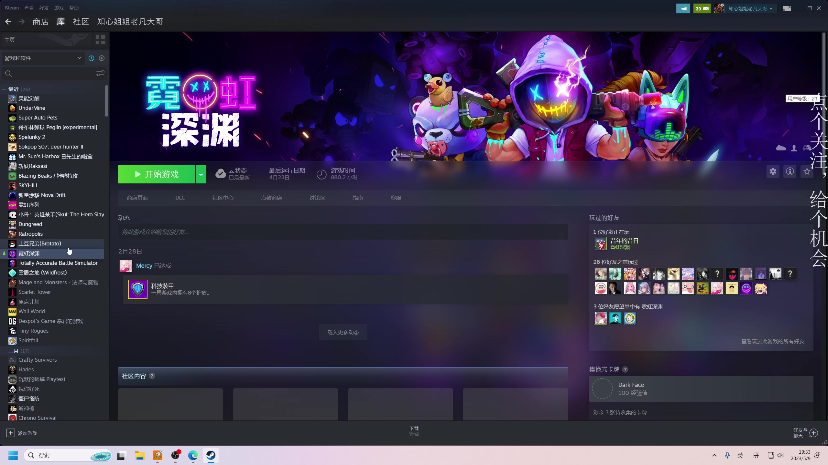Open advanced filter options icon
Viewport: 828px width, 465px height.
(x=100, y=74)
